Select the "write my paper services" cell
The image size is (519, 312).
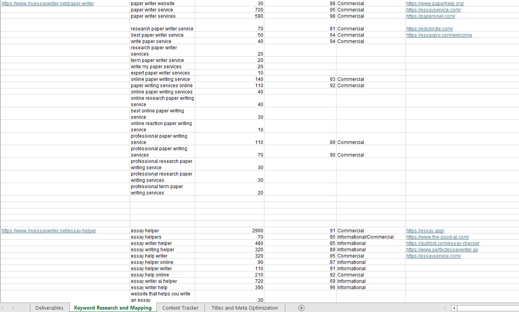click(x=162, y=67)
